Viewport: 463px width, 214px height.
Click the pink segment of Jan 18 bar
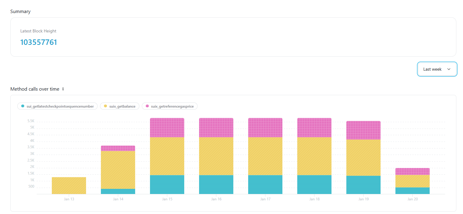[x=315, y=128]
